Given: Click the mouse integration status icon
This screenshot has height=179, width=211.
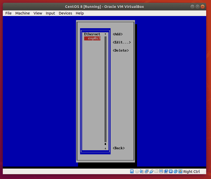Looking at the screenshot, I should click(176, 171).
